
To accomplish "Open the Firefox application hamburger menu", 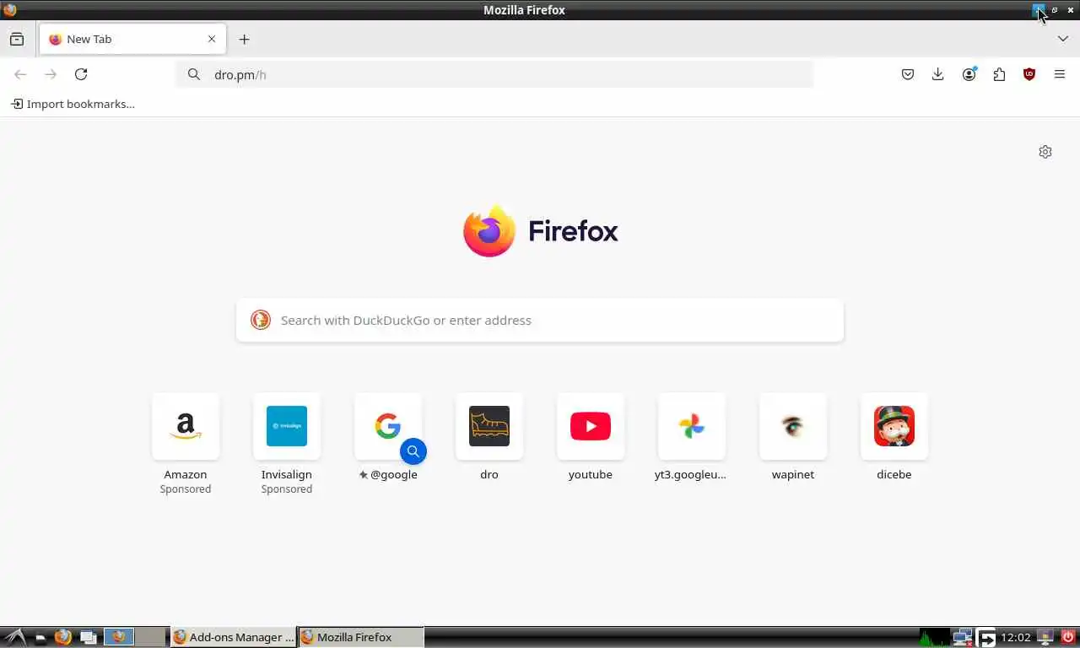I will 1060,74.
